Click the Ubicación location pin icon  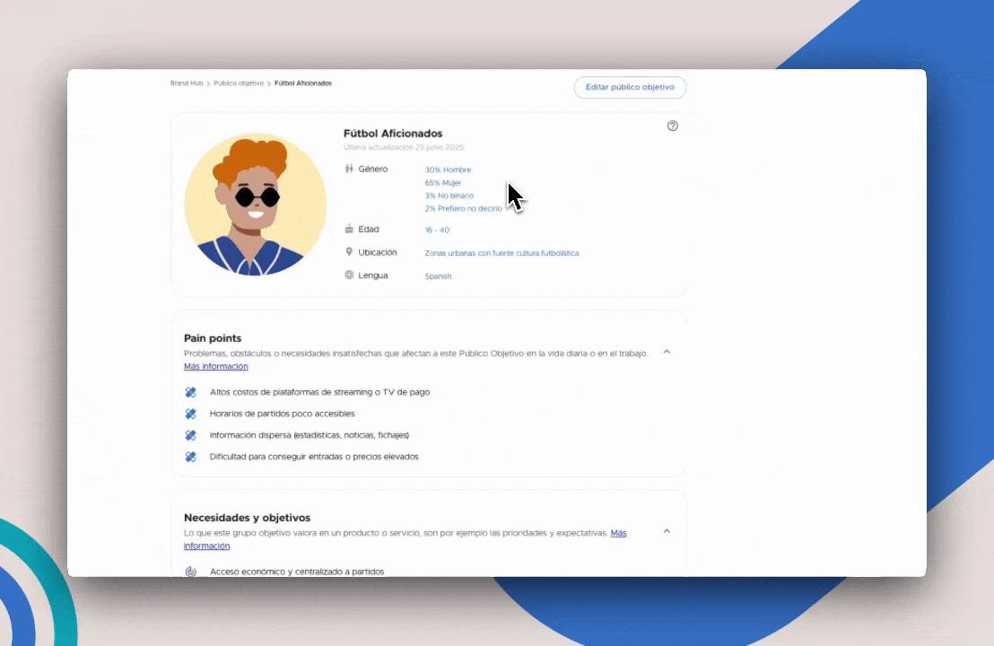point(349,252)
